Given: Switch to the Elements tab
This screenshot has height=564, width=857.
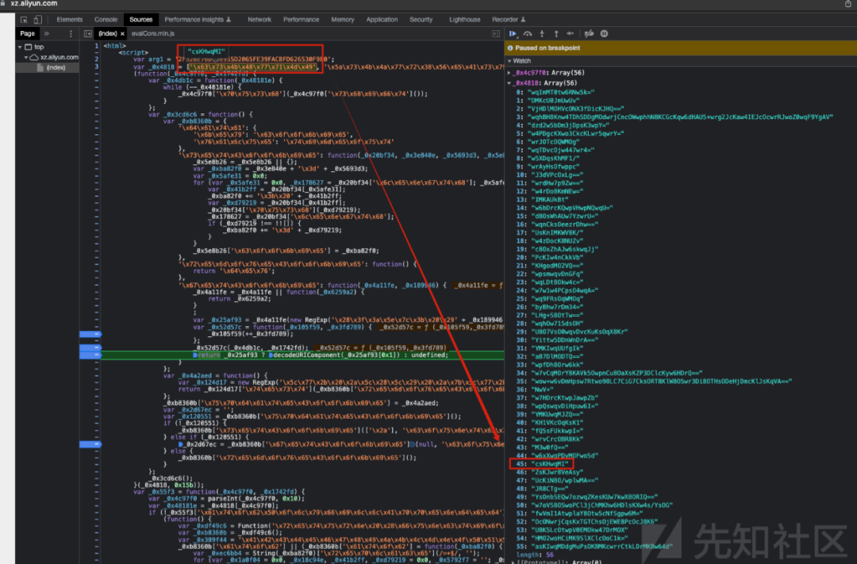Looking at the screenshot, I should click(x=69, y=20).
